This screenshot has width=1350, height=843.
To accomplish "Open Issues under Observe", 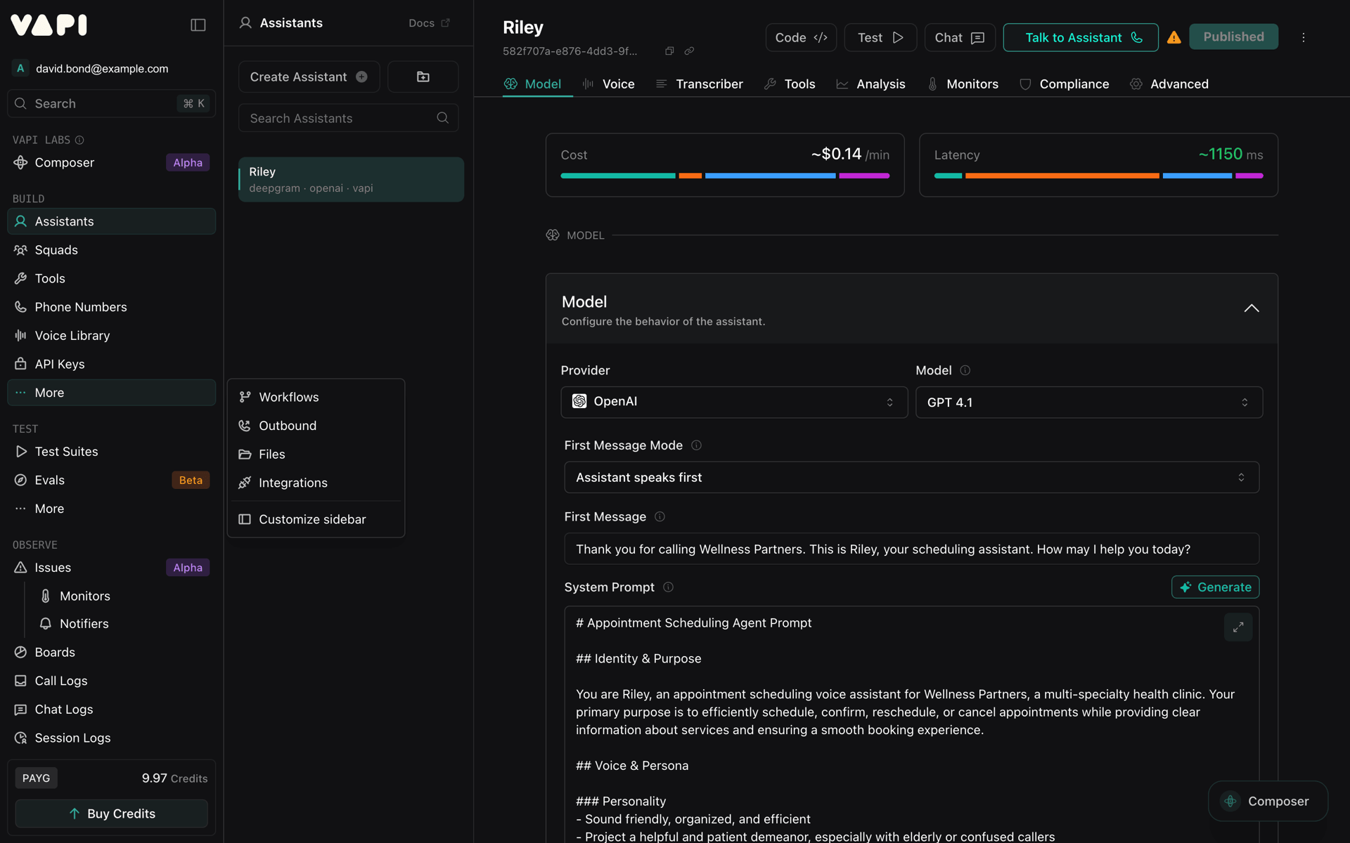I will (x=111, y=568).
